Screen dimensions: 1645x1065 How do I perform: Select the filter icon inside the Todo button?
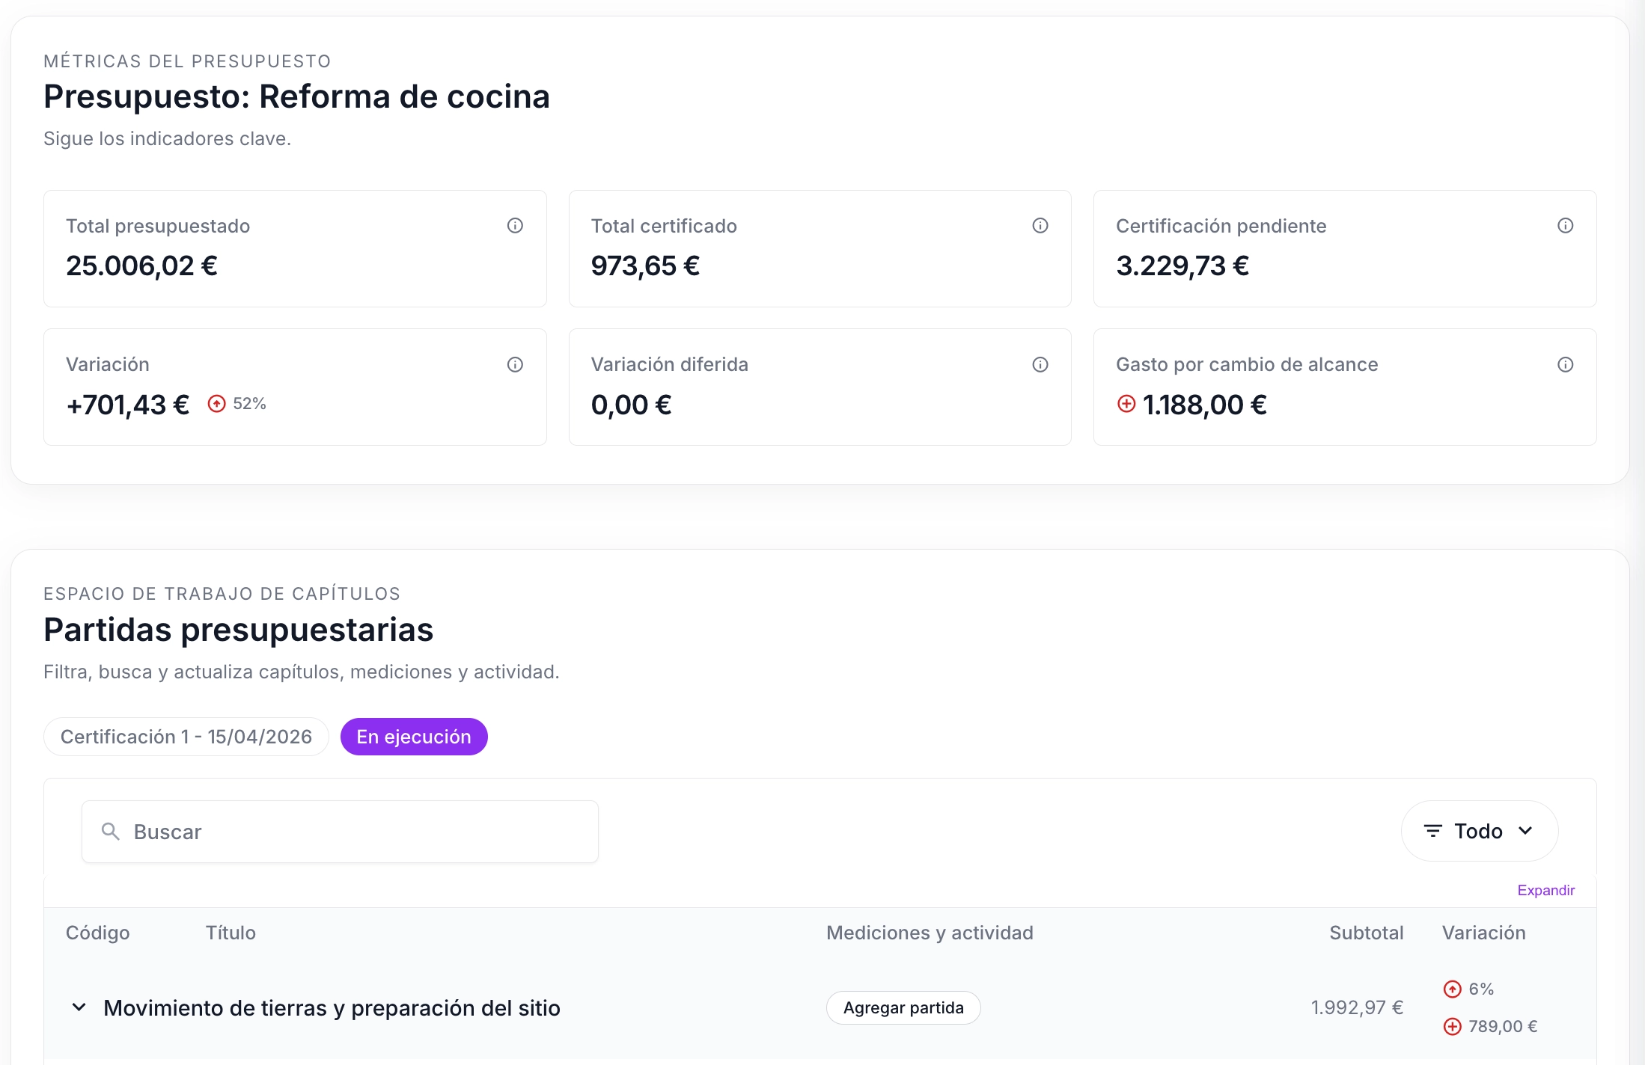(1433, 831)
